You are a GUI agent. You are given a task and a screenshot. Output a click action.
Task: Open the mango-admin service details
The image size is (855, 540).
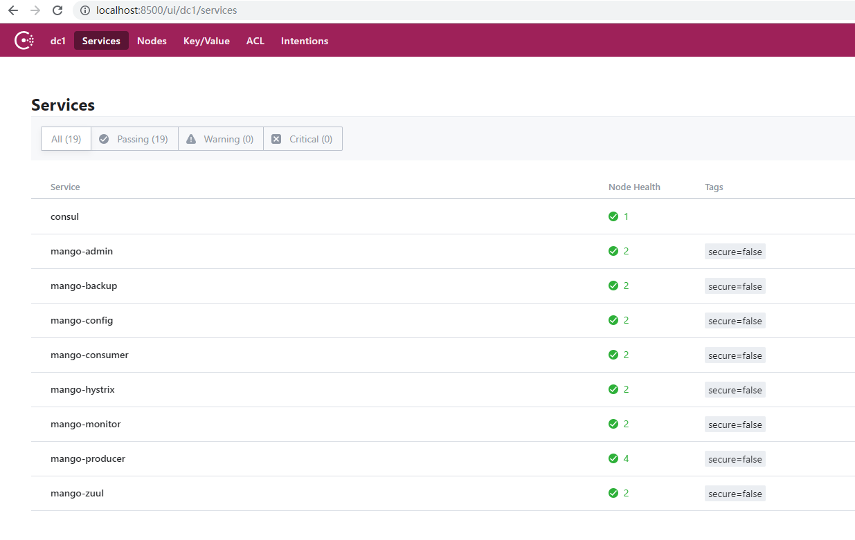(x=82, y=251)
